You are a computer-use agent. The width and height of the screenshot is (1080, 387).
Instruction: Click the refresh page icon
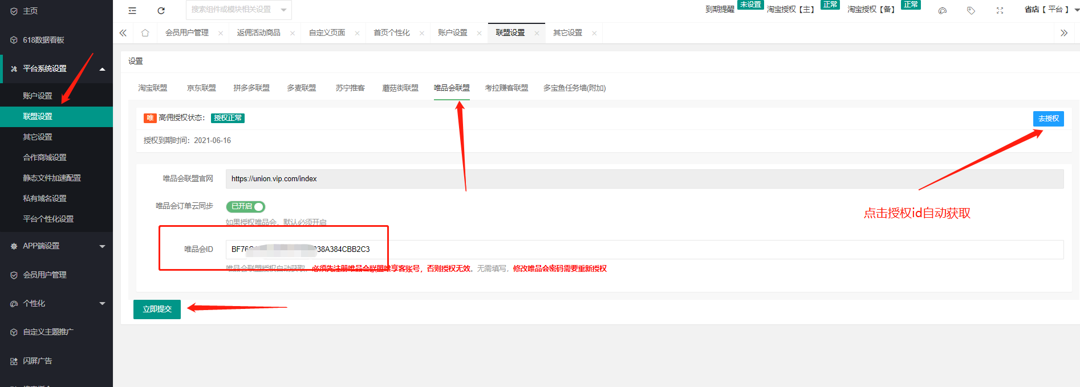(x=161, y=10)
